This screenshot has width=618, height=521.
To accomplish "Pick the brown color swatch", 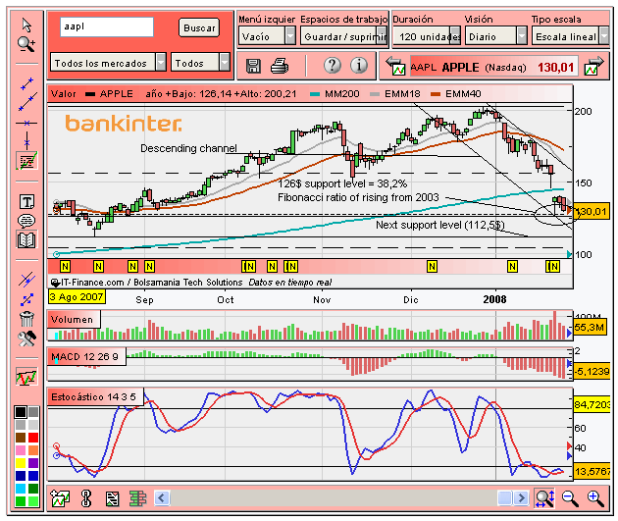I will [x=21, y=438].
